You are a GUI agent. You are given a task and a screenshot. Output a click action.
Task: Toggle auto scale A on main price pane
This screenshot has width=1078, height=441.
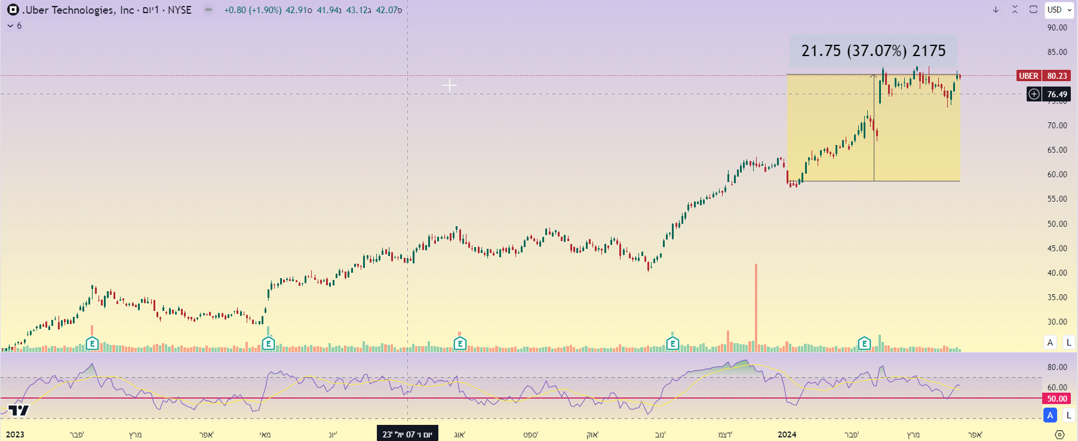[1050, 343]
